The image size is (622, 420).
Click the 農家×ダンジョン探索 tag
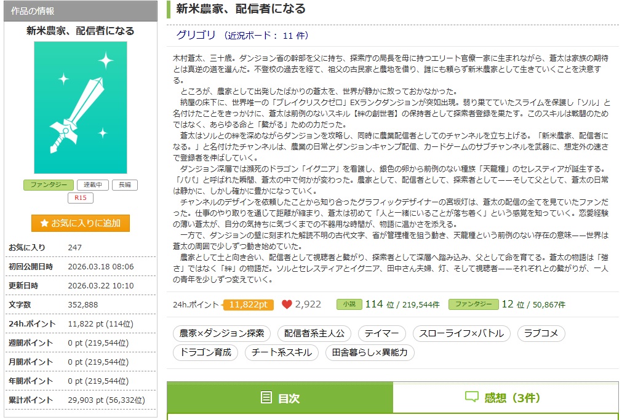pos(221,333)
